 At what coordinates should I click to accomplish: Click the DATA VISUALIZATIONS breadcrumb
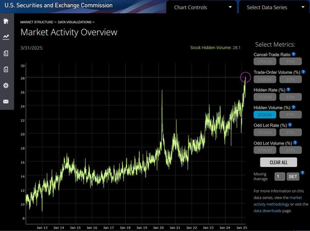pyautogui.click(x=74, y=22)
